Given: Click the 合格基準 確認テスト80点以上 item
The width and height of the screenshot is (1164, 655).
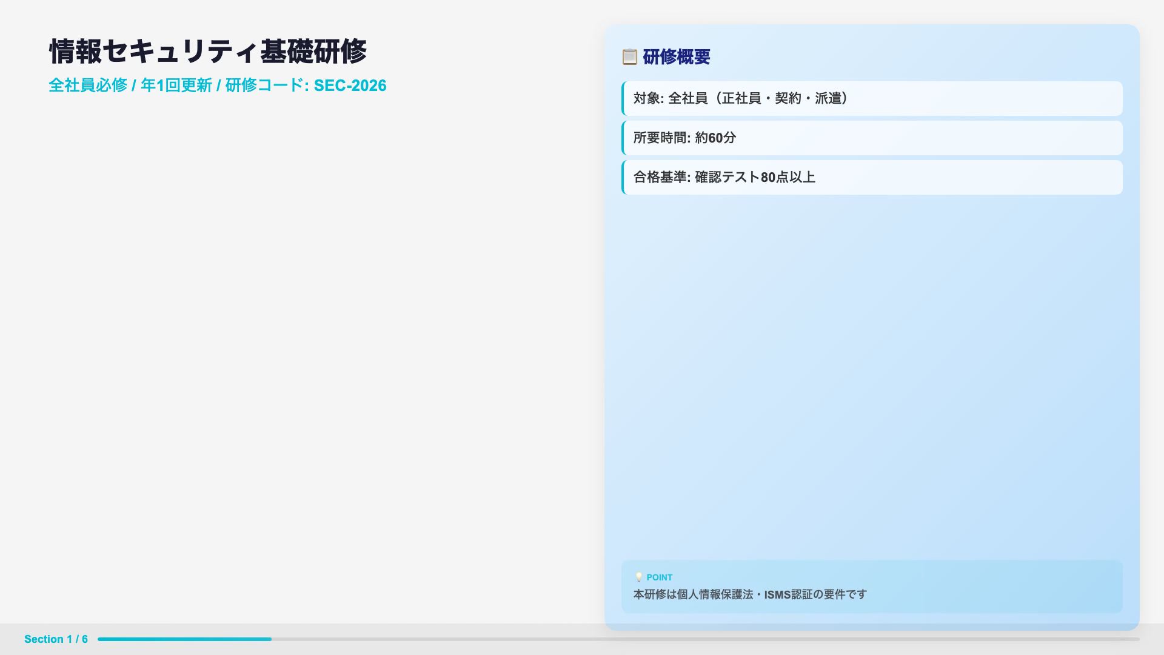Looking at the screenshot, I should click(724, 177).
